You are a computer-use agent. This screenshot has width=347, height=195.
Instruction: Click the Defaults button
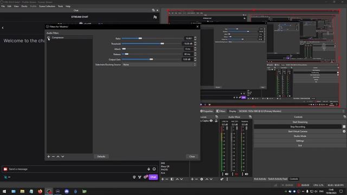101,157
